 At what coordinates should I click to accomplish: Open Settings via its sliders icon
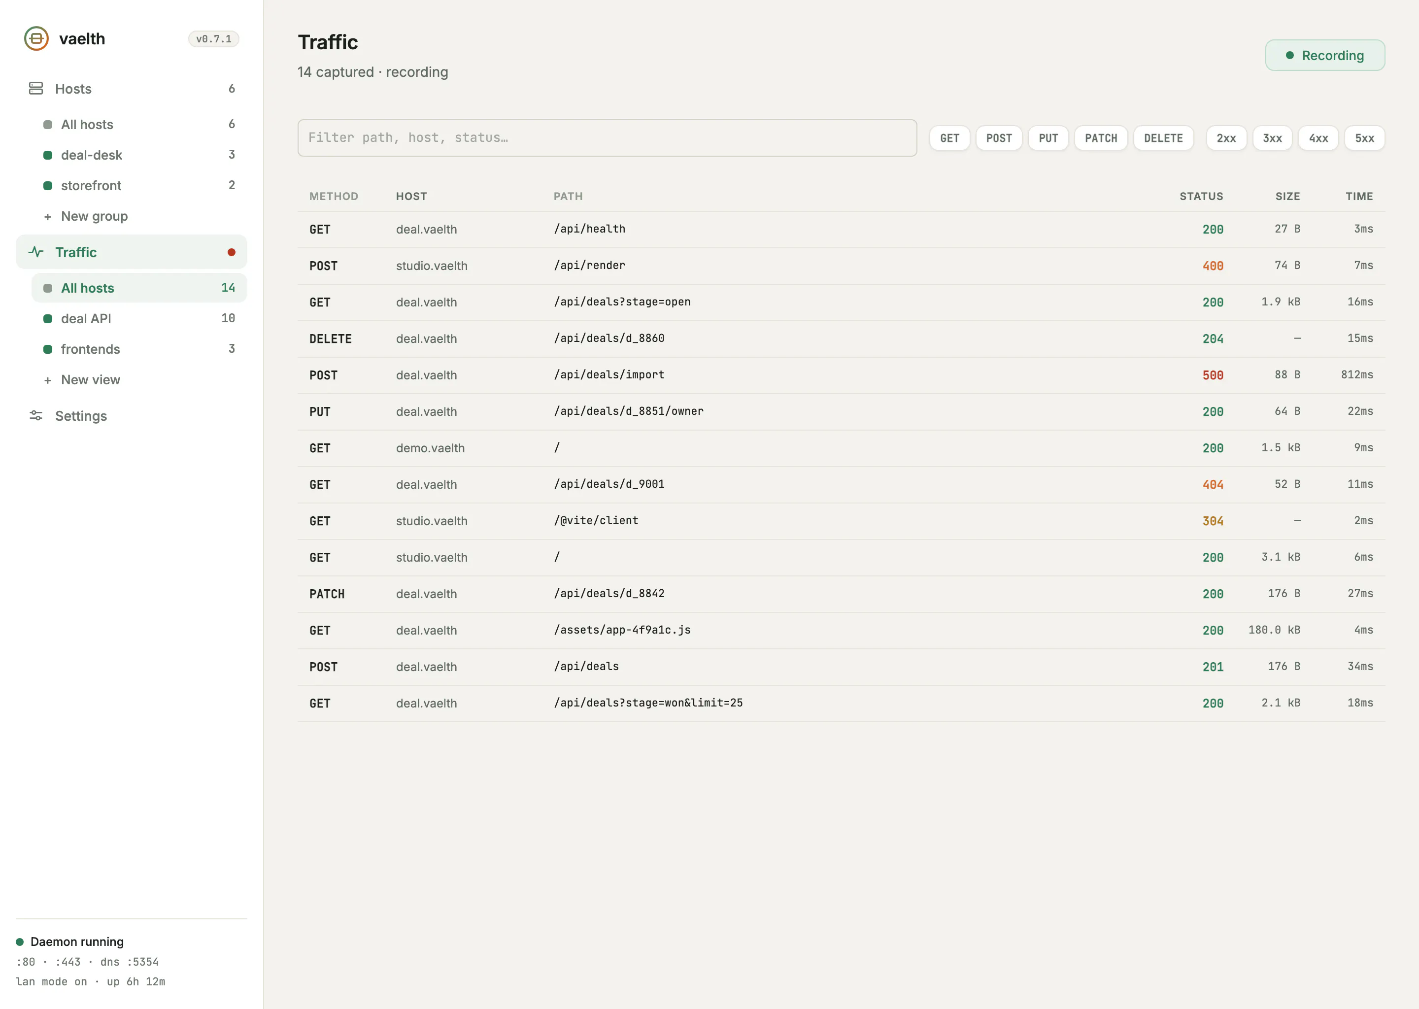pyautogui.click(x=36, y=416)
